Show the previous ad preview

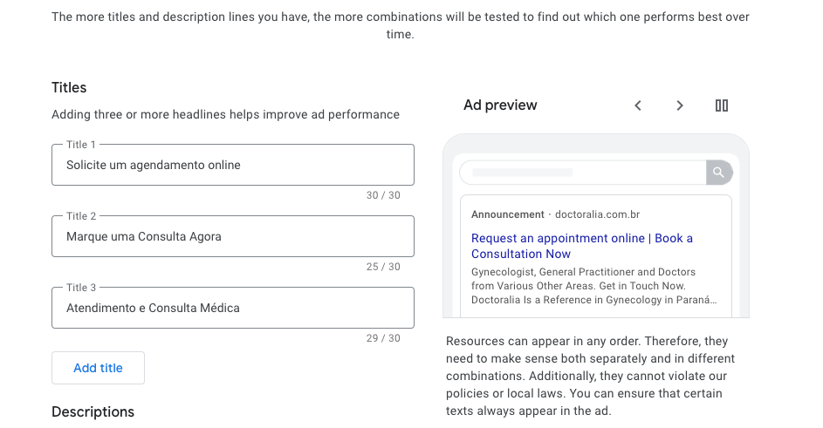(638, 105)
